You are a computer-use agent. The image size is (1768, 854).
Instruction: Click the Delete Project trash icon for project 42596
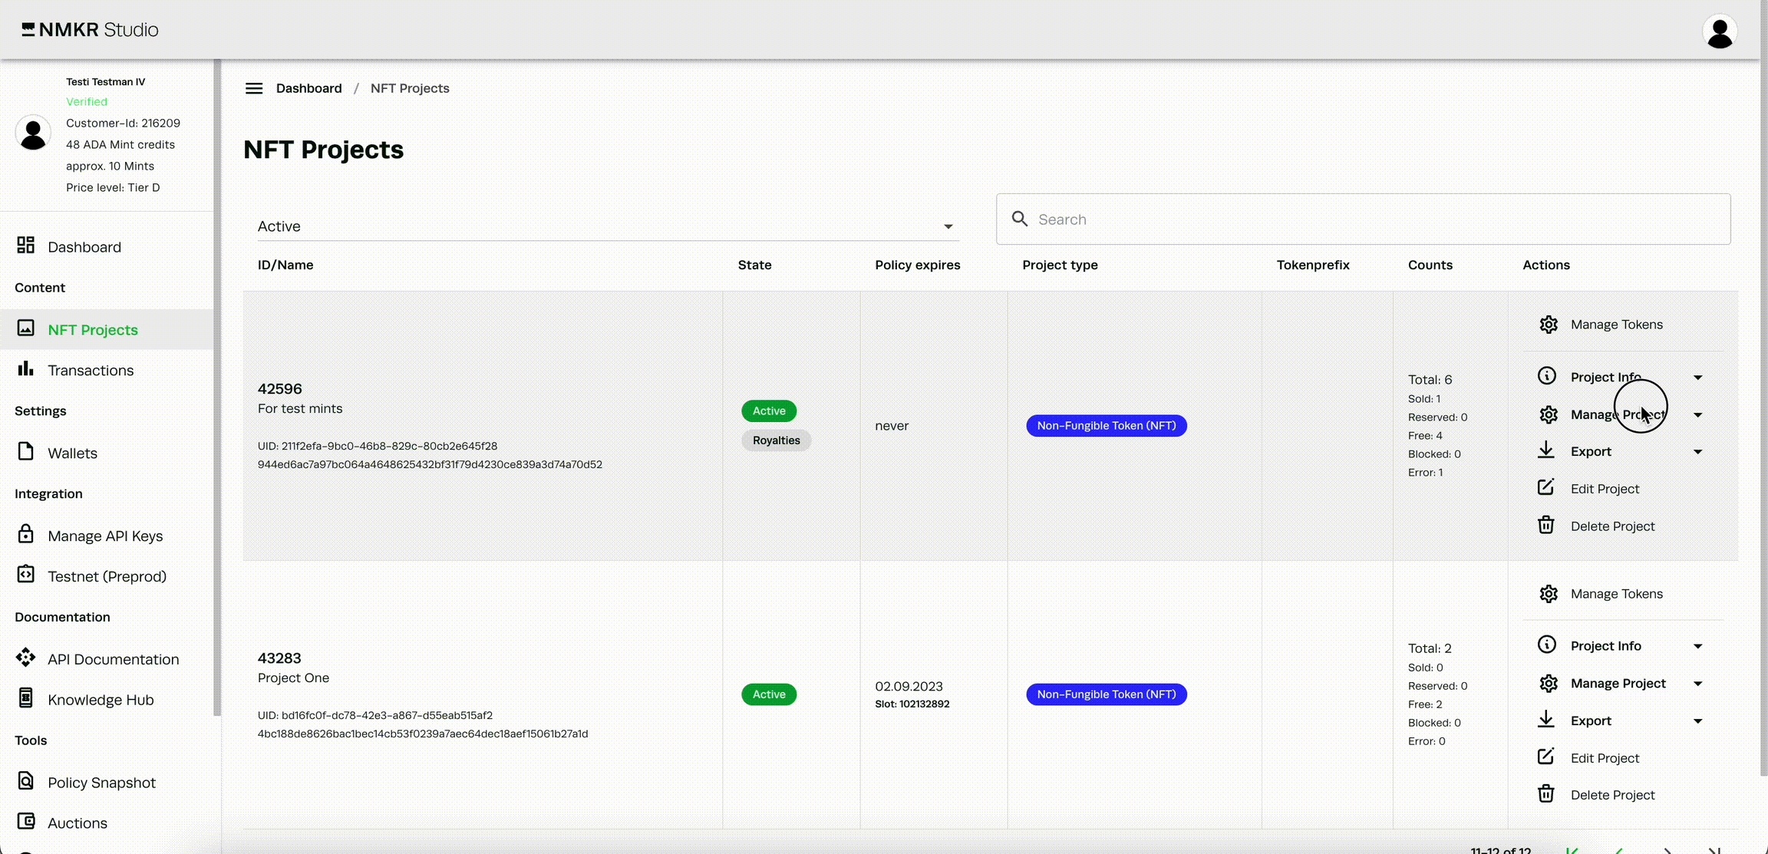click(1546, 526)
